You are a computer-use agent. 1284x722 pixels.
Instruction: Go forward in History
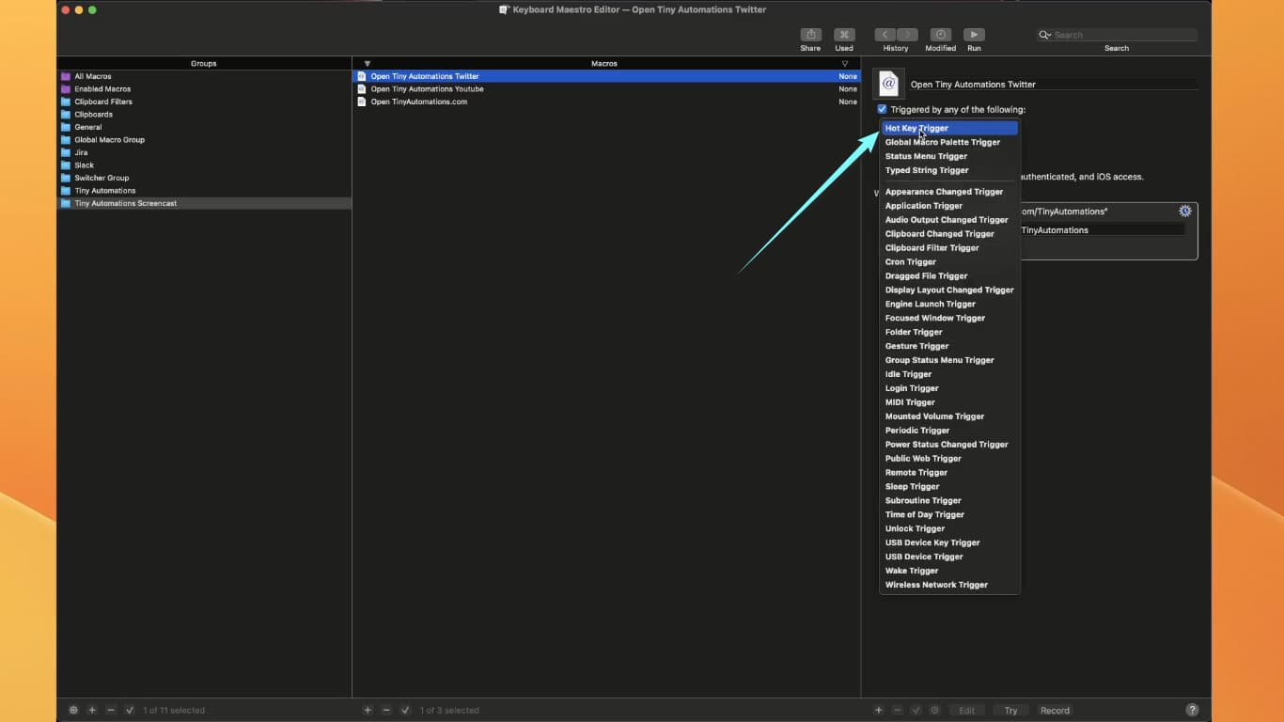[x=907, y=35]
